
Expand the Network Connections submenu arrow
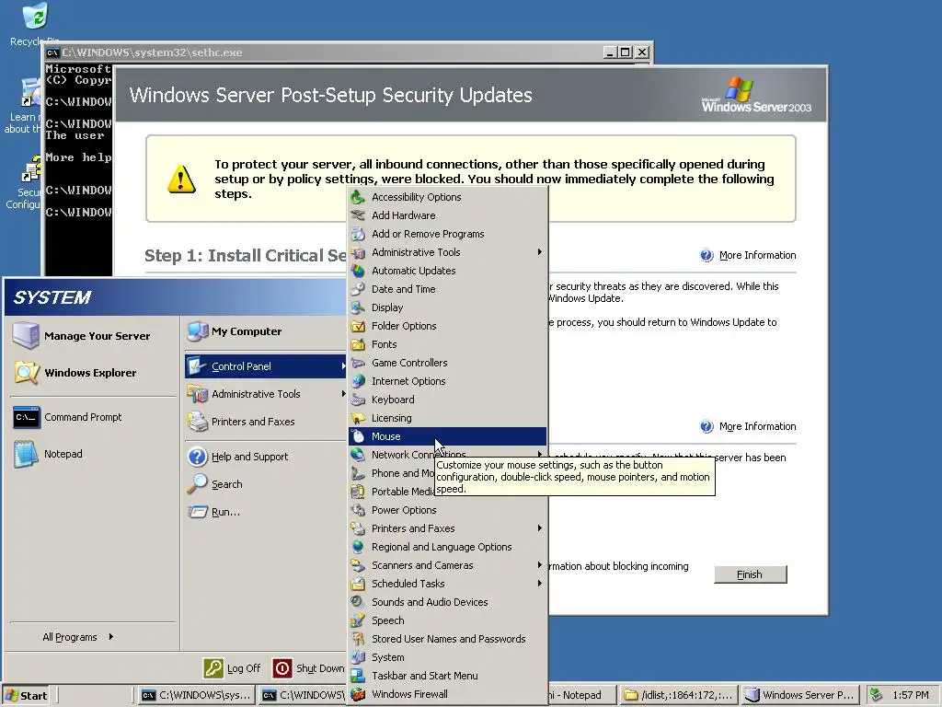pyautogui.click(x=539, y=455)
